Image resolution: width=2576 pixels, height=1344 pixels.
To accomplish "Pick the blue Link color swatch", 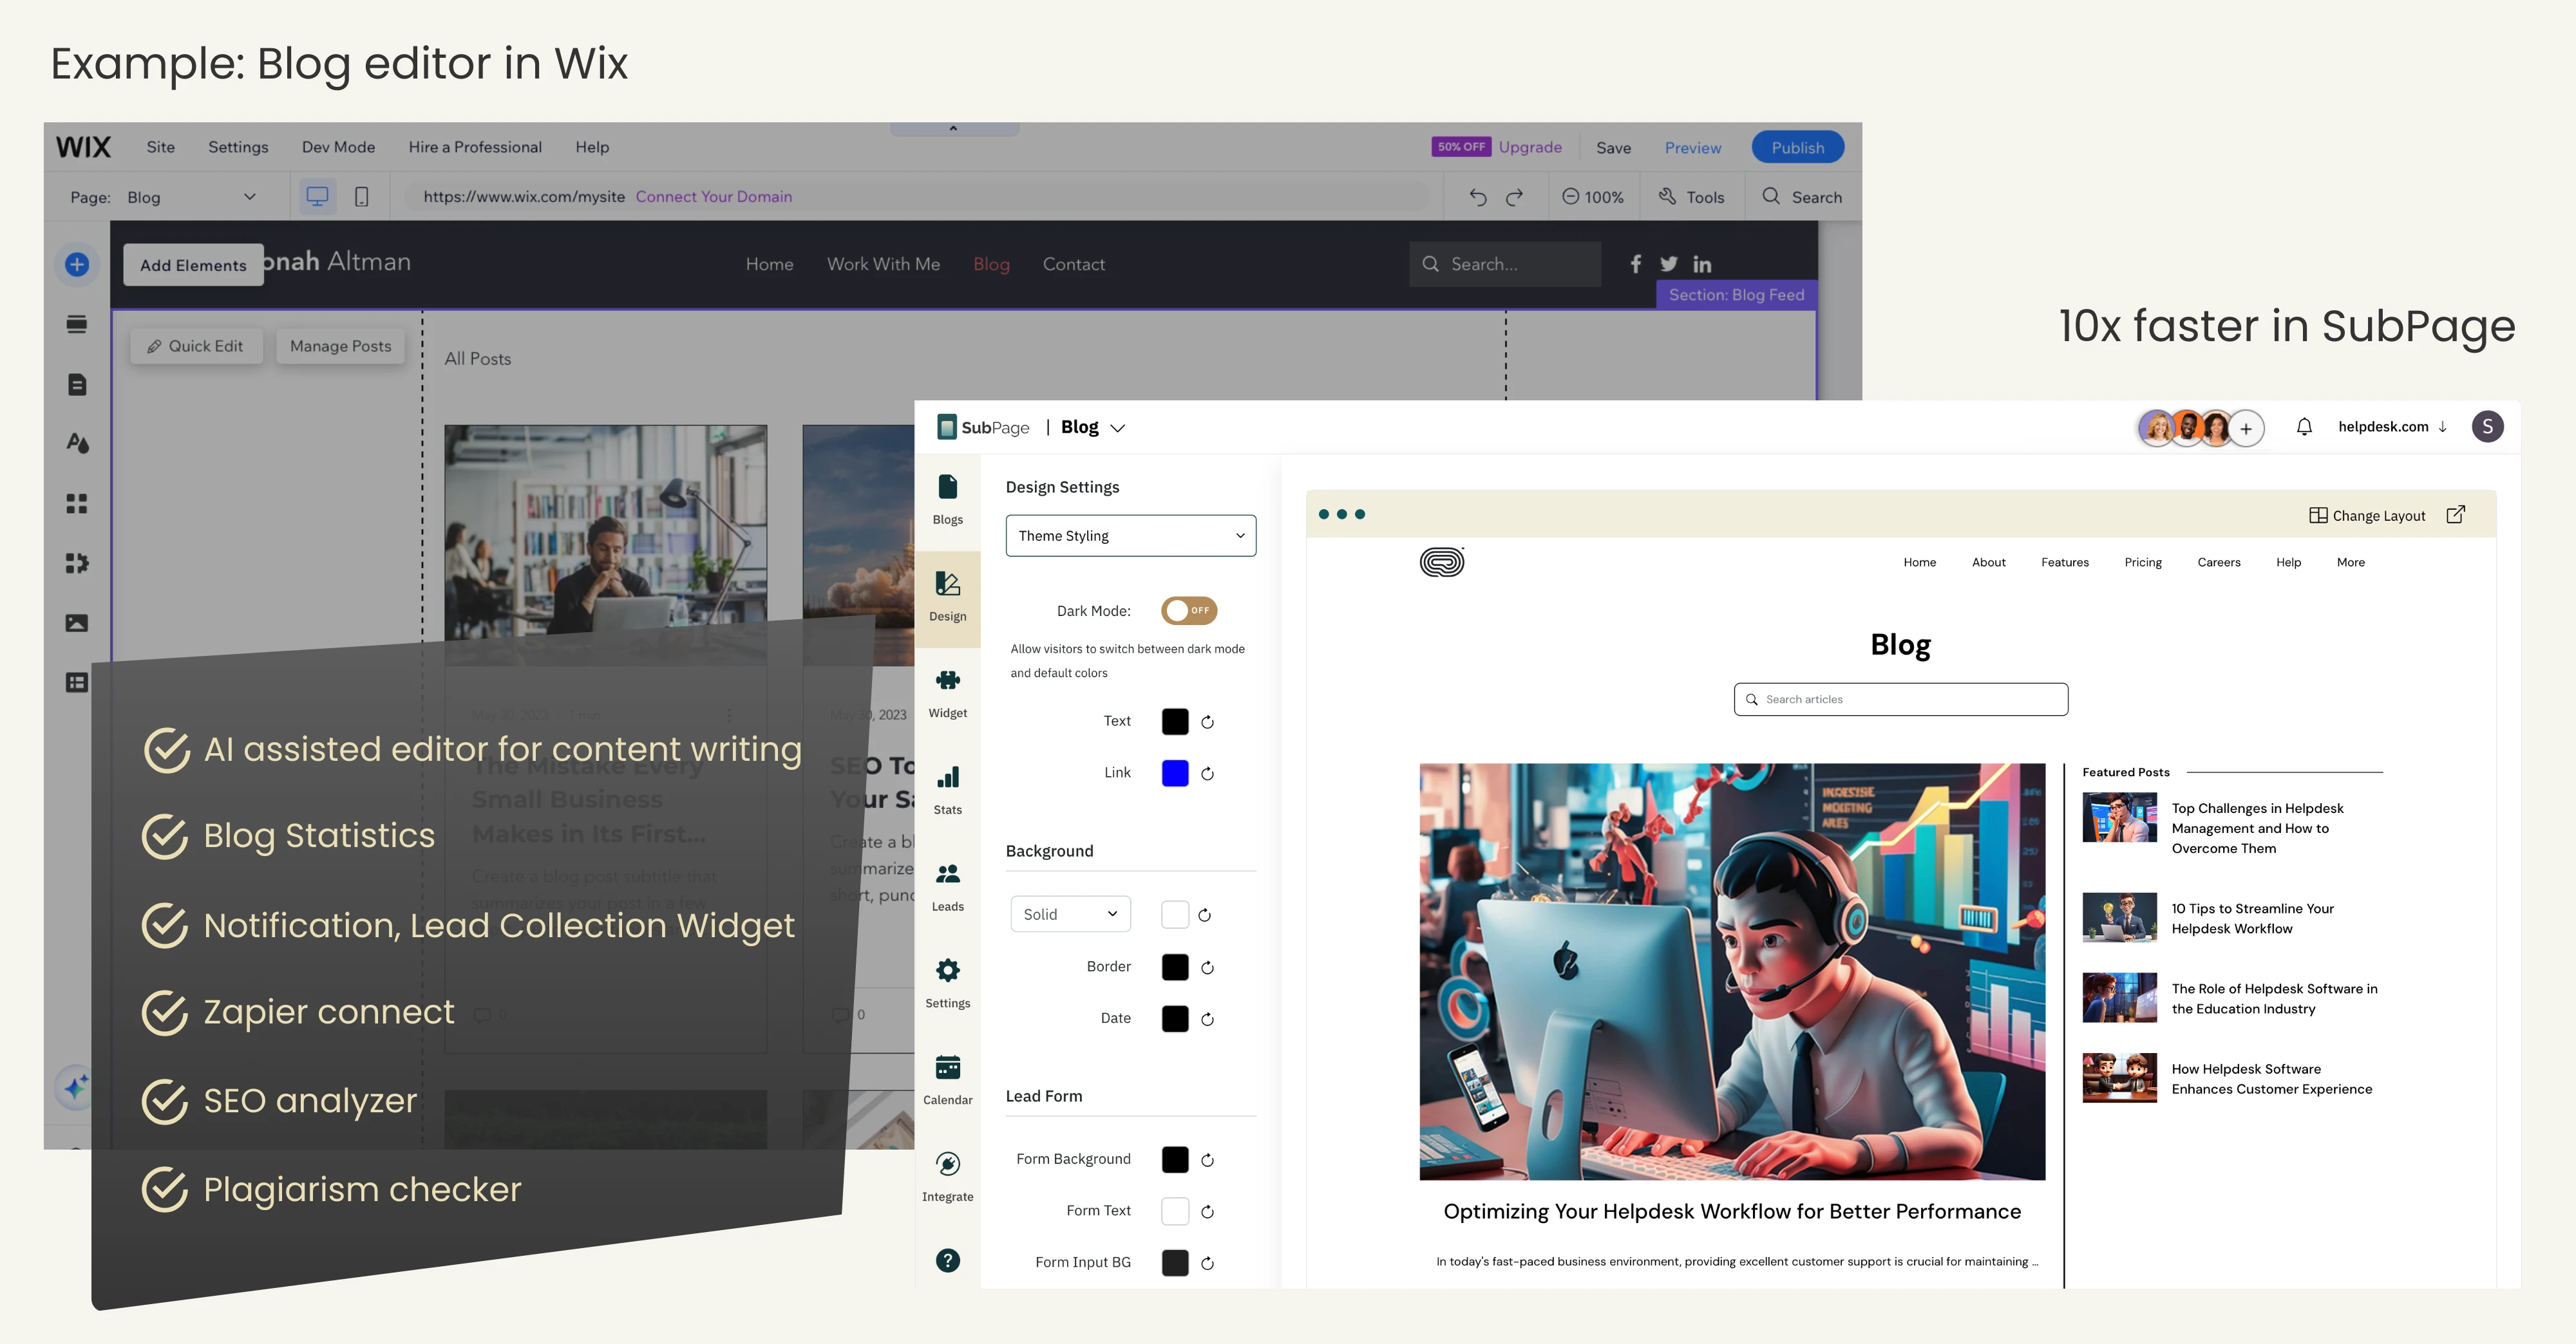I will point(1175,774).
